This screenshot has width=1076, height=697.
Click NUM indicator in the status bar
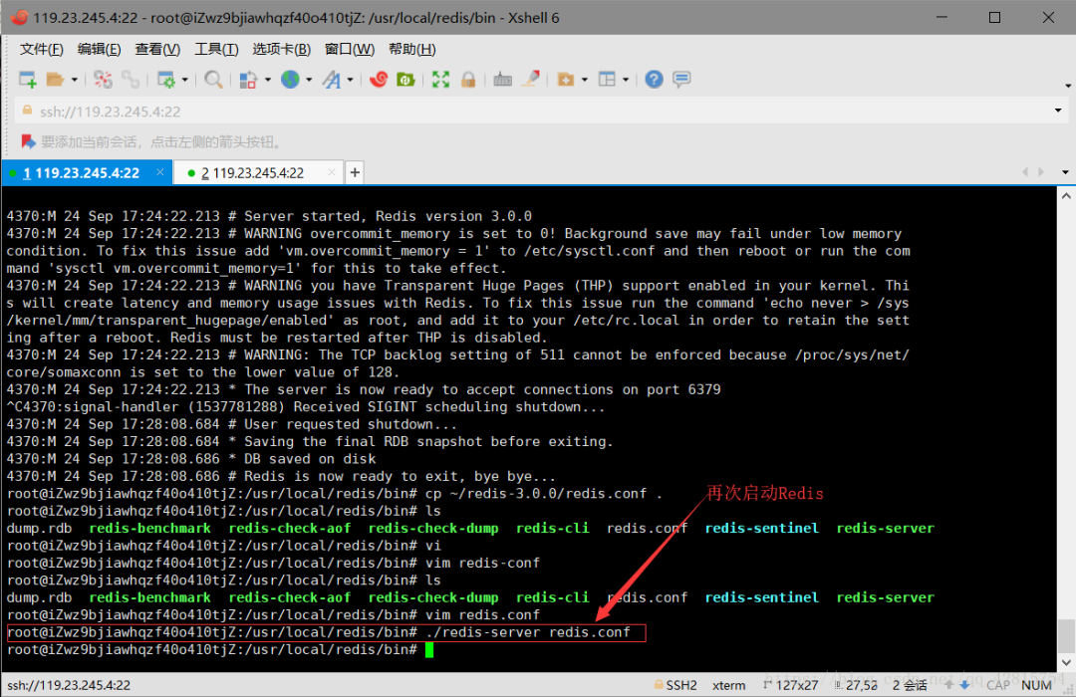1036,685
